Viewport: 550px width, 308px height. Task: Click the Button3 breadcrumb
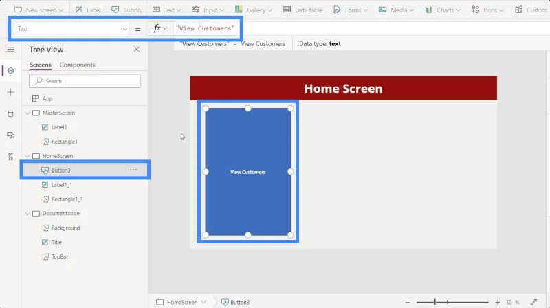click(x=236, y=302)
